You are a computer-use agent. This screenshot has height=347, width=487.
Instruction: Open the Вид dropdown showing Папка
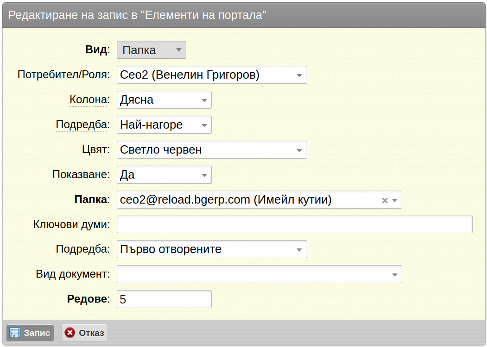[151, 50]
